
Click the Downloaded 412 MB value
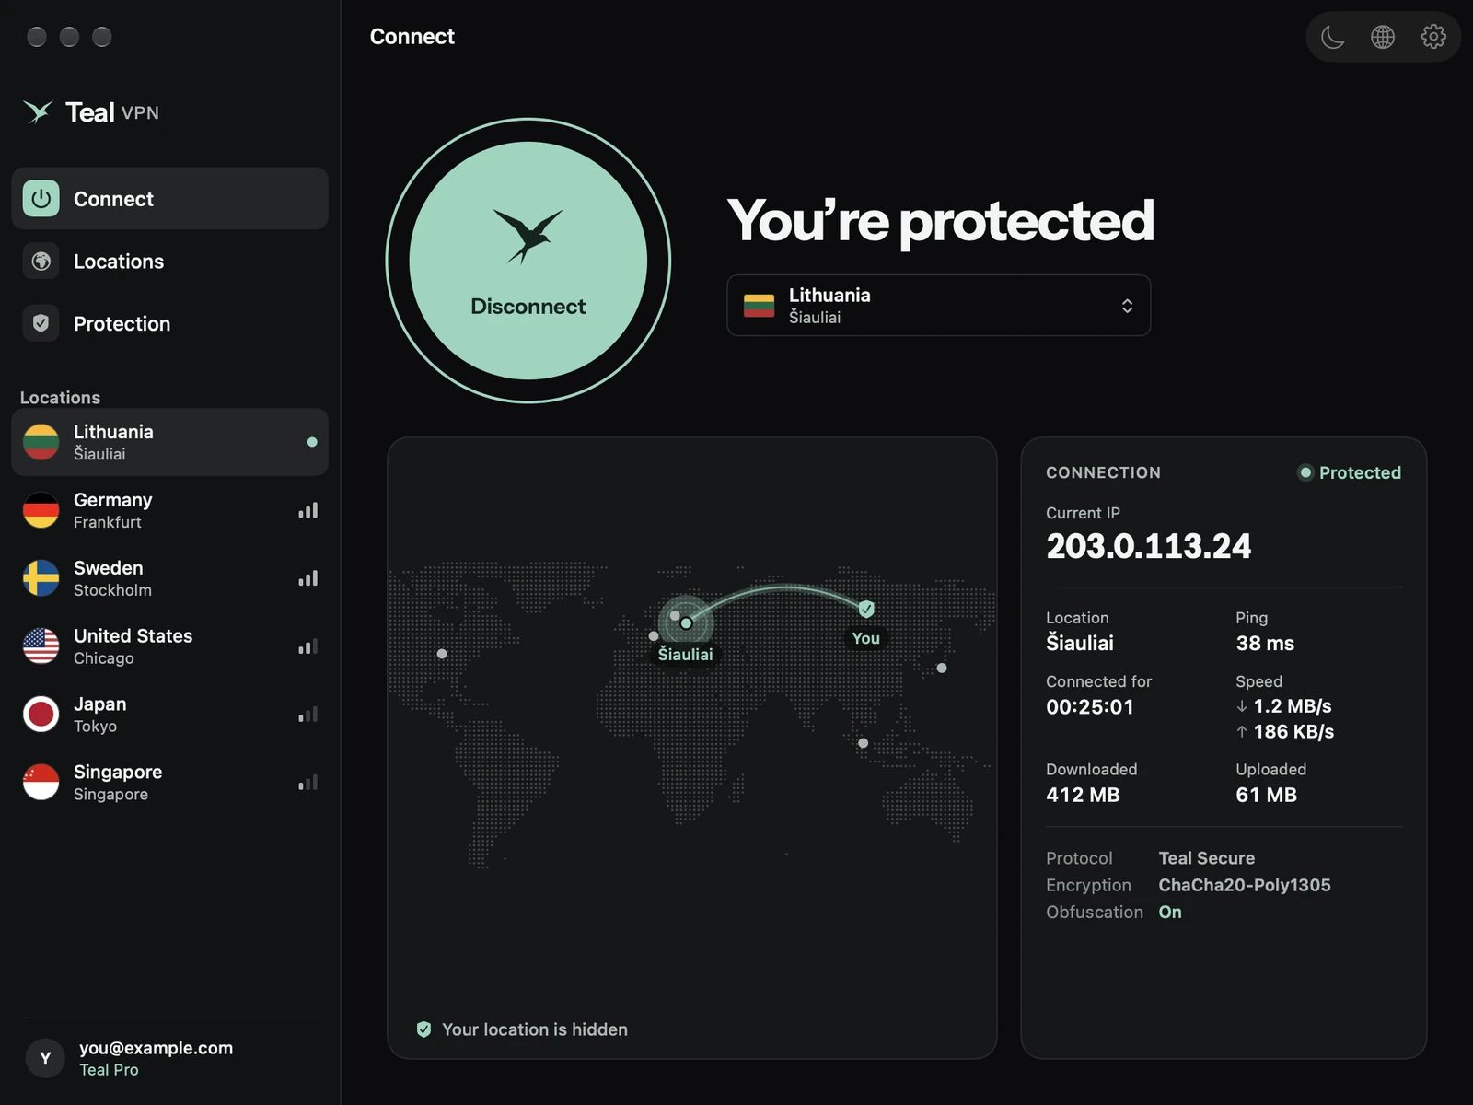[x=1083, y=795]
